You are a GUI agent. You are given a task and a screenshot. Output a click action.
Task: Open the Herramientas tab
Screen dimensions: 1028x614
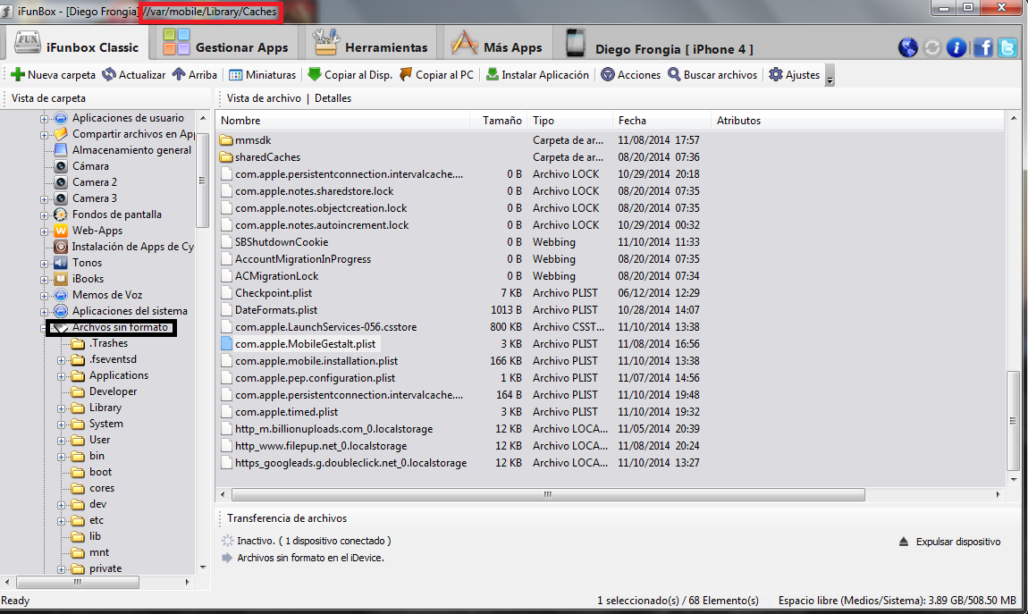371,46
